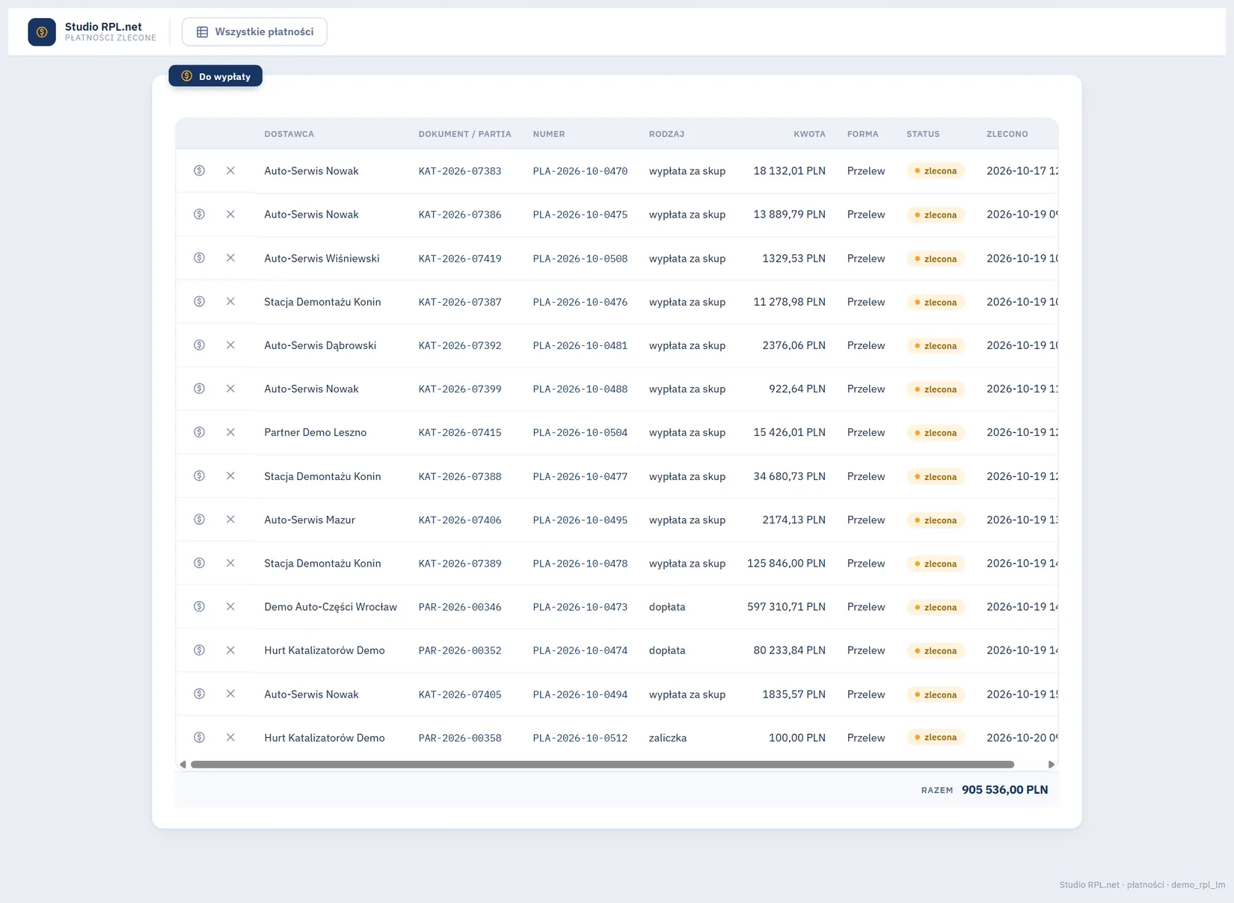Viewport: 1234px width, 903px height.
Task: Click payout icon for Auto-Serwis Wiśniewski row
Action: click(199, 258)
